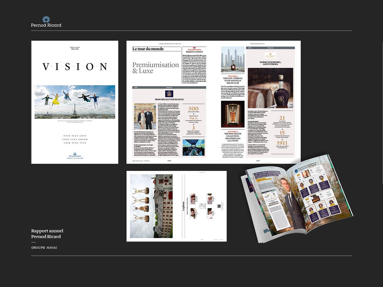
Task: Click the Royal Salute logo
Action: click(270, 56)
